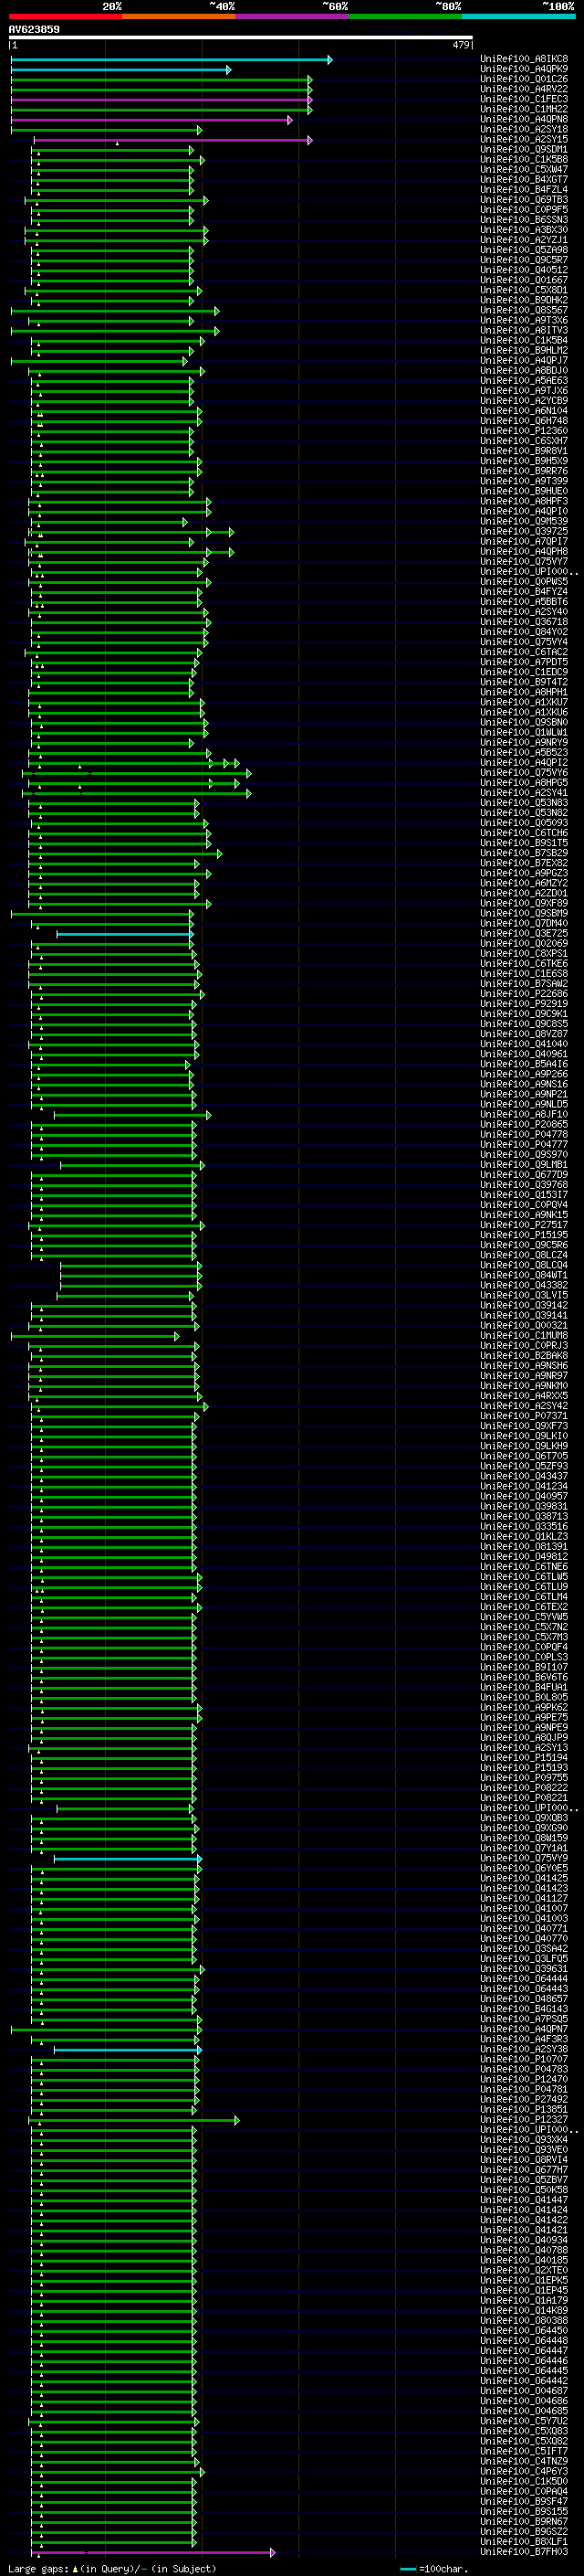Screen dimensions: 584x2576
Task: Select label UniRef100_C1FEC3
Action: tap(524, 99)
